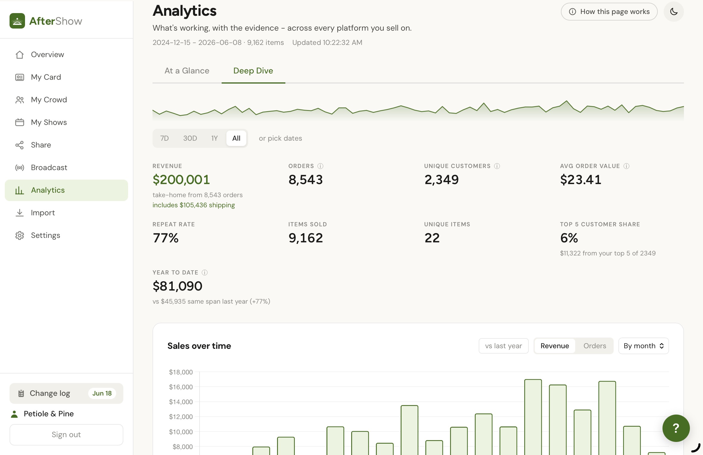Click the 'or pick dates' link
703x455 pixels.
[280, 138]
